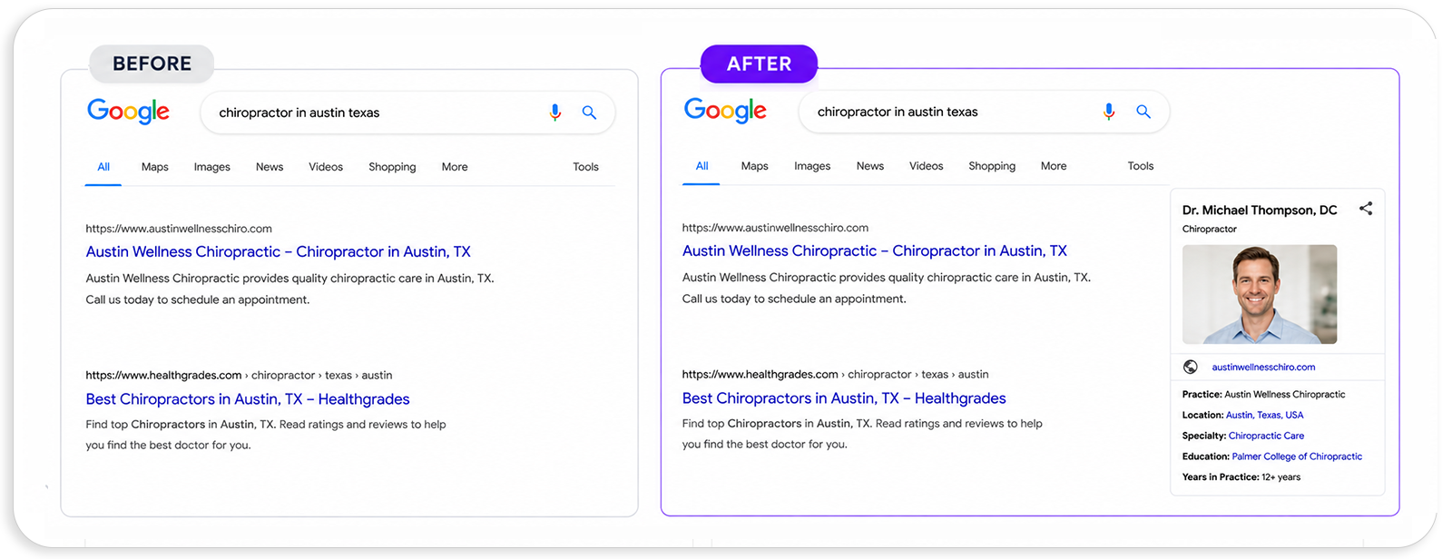The width and height of the screenshot is (1452, 559).
Task: Click the magnifier search icon in AFTER panel
Action: pos(1143,112)
